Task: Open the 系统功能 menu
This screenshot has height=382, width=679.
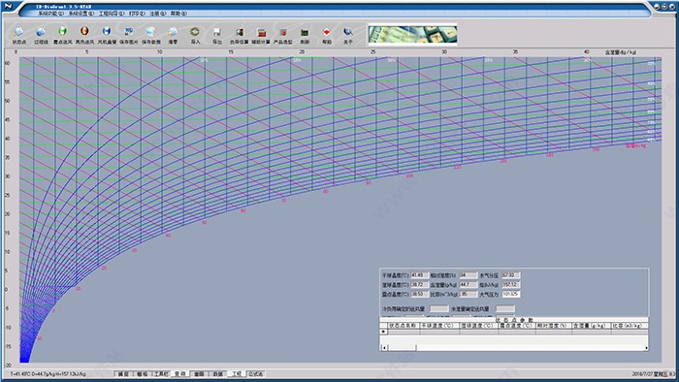Action: [x=50, y=14]
